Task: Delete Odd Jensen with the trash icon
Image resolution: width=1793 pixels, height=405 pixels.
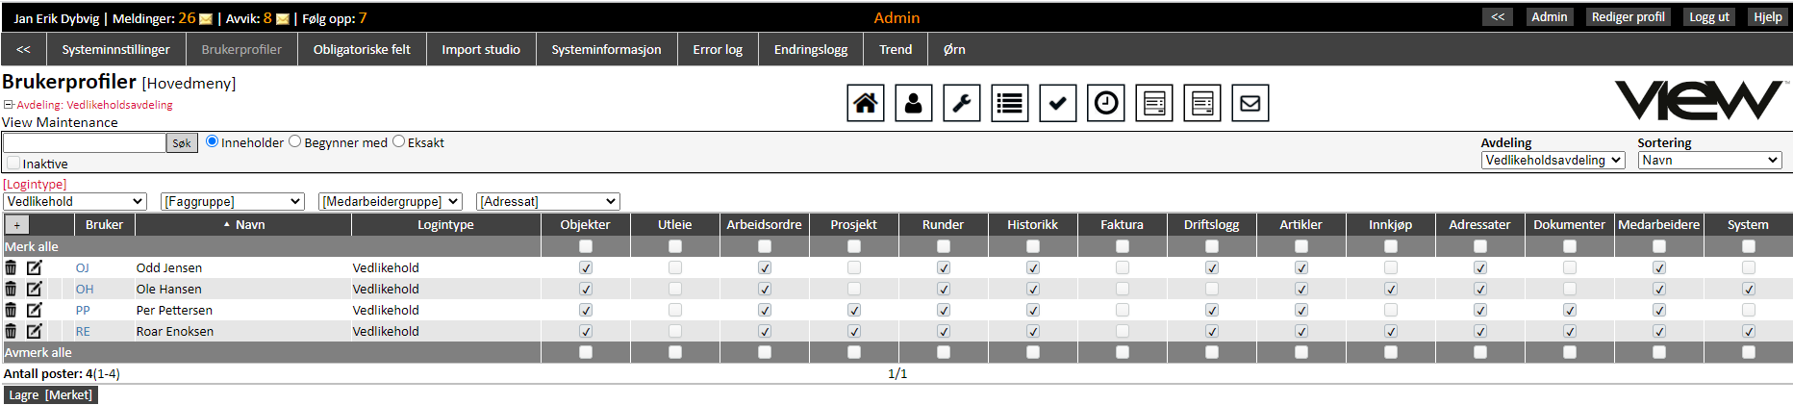Action: click(x=11, y=267)
